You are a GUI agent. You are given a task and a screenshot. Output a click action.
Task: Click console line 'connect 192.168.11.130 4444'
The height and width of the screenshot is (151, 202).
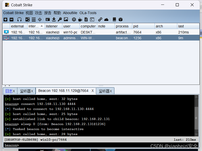(48, 104)
